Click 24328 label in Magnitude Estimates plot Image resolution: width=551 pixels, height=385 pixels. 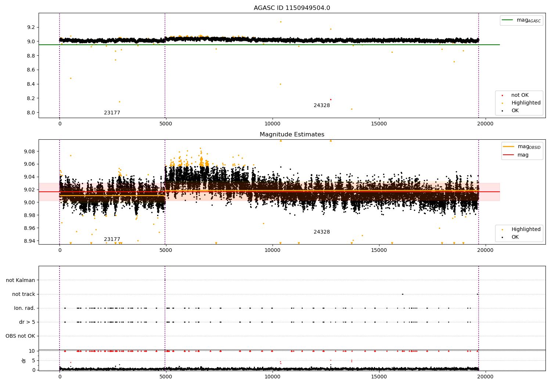[x=322, y=232]
